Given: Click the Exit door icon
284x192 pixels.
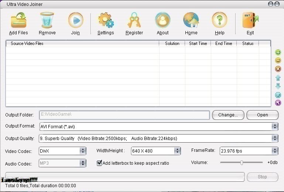Looking at the screenshot, I should (x=250, y=21).
